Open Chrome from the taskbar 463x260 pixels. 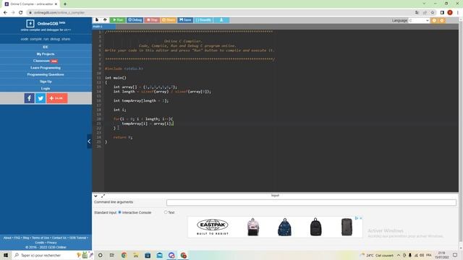(124, 255)
